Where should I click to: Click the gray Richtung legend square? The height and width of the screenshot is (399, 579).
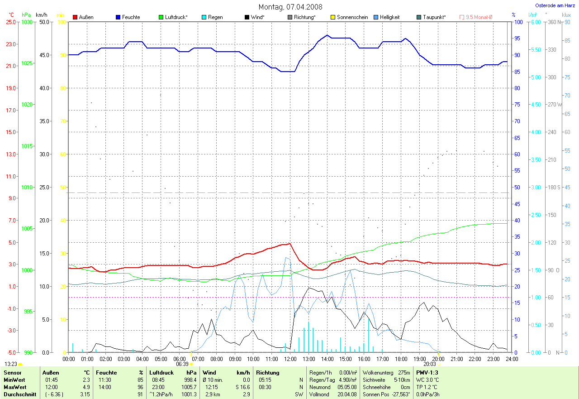point(290,17)
